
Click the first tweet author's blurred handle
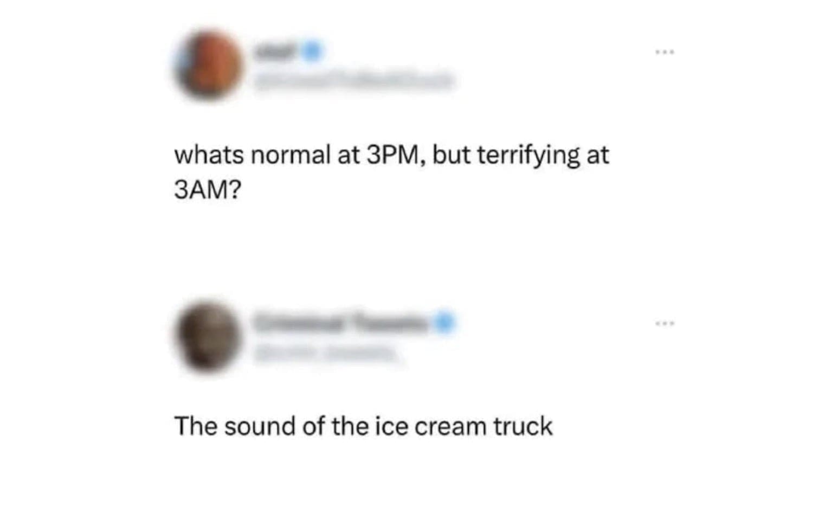coord(352,80)
